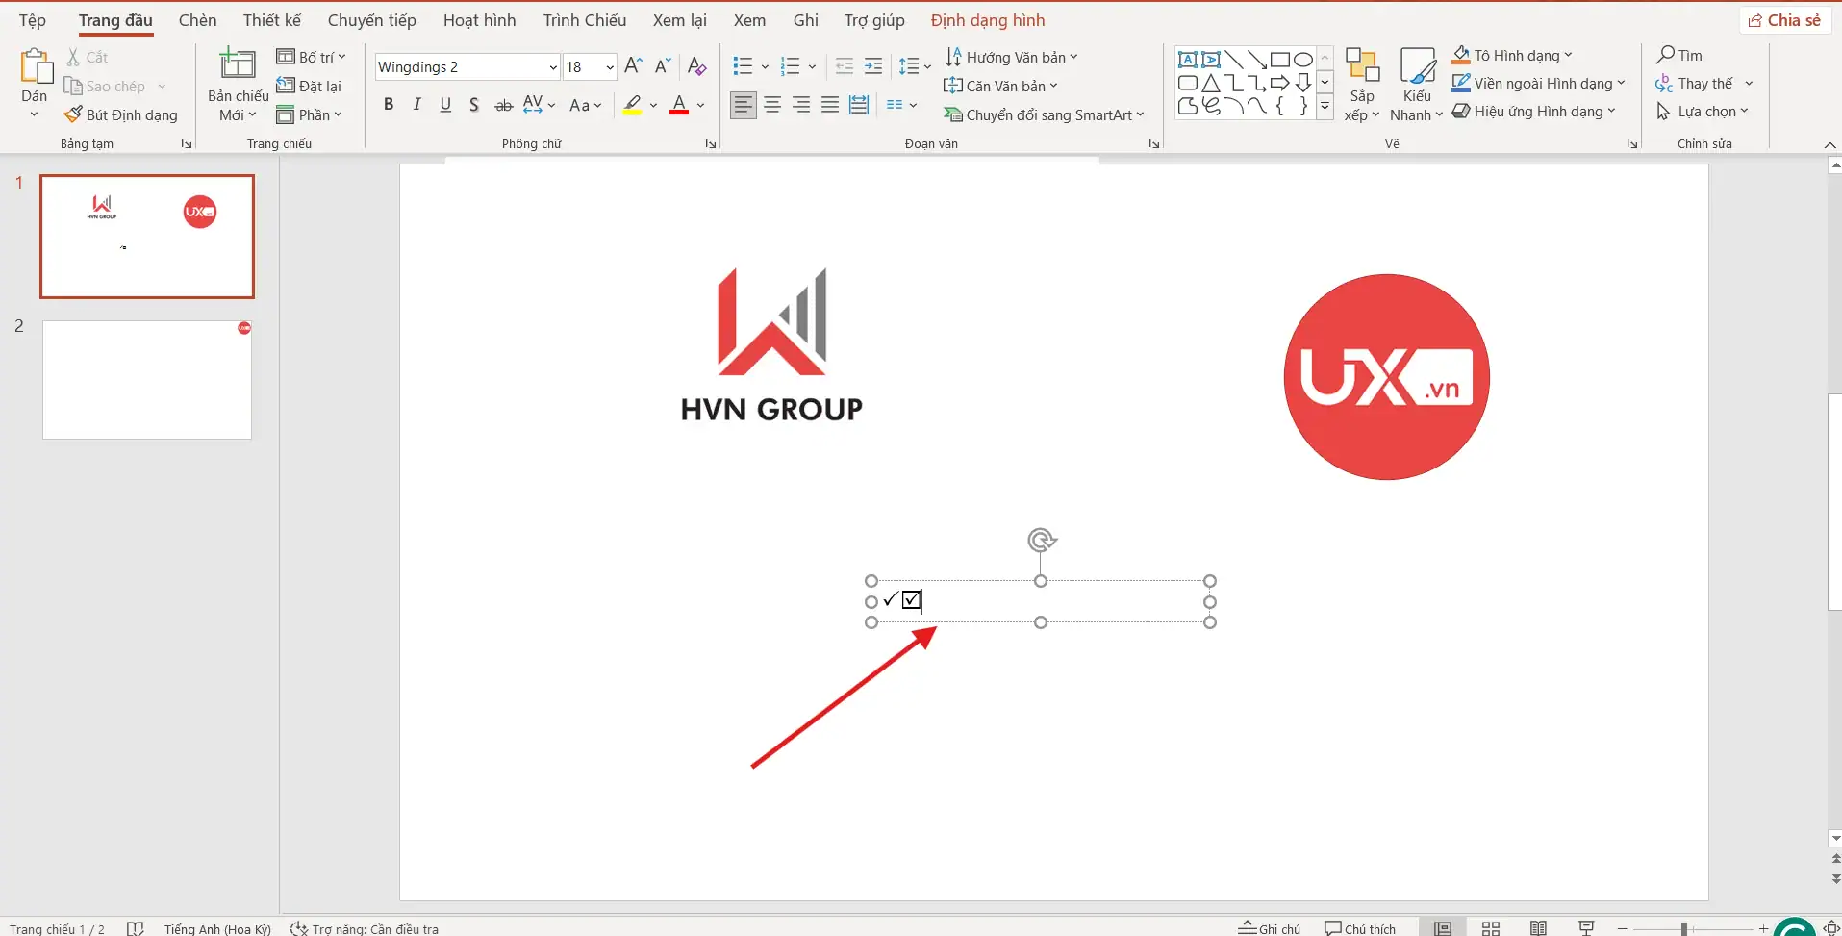
Task: Open the Sắp xếp arrange tool
Action: click(1362, 86)
